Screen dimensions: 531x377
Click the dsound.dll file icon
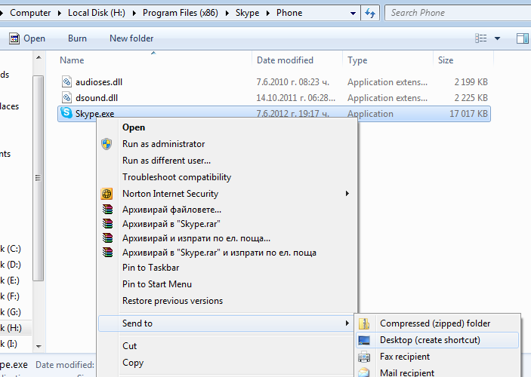coord(66,97)
